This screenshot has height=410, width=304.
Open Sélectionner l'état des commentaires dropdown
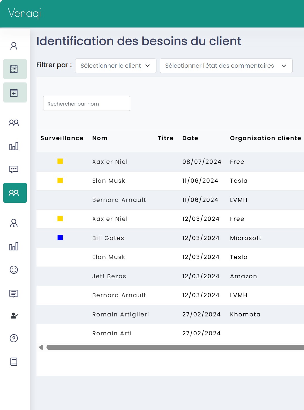(226, 66)
